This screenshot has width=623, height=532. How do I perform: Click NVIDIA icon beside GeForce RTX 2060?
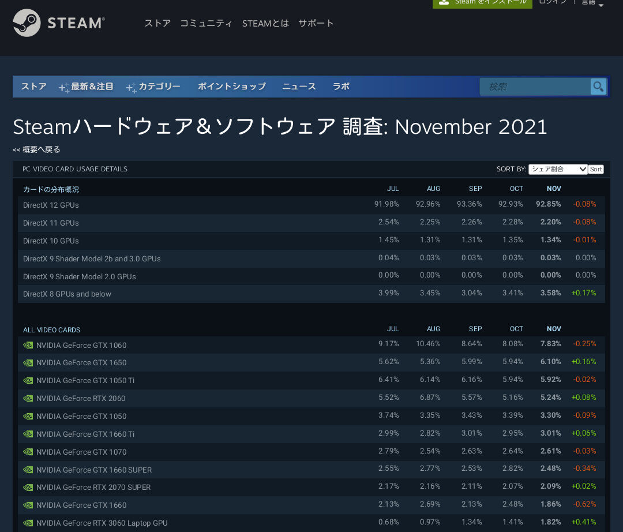28,399
